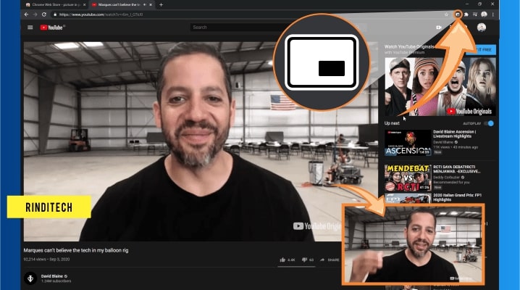This screenshot has height=290, width=520.
Task: Click video title Marques can't believe the tech
Action: tap(76, 250)
